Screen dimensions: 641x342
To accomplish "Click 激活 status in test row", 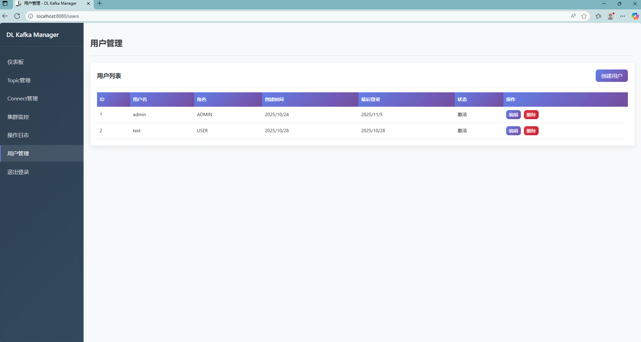I will pyautogui.click(x=462, y=131).
